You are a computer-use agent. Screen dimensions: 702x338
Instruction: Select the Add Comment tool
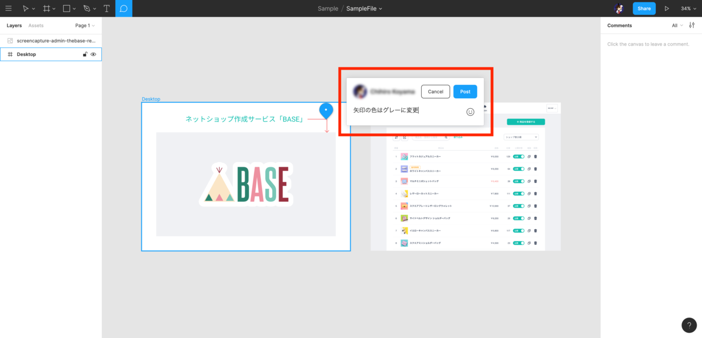123,9
